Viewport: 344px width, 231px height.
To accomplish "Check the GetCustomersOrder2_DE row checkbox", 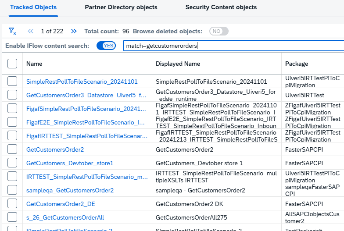I will pyautogui.click(x=12, y=203).
